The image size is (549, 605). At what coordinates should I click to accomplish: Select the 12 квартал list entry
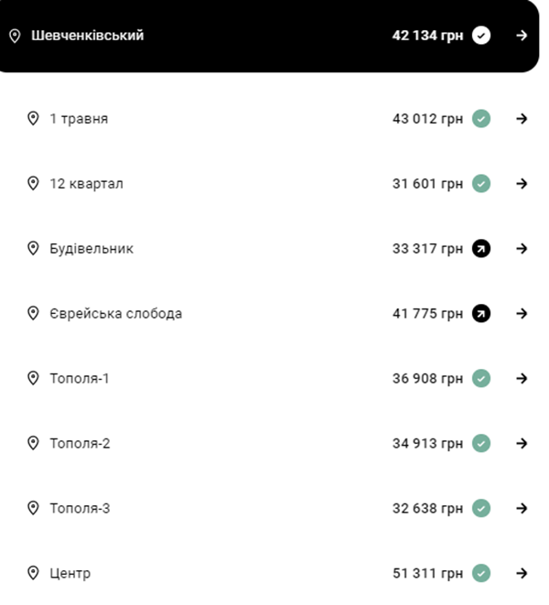[86, 184]
